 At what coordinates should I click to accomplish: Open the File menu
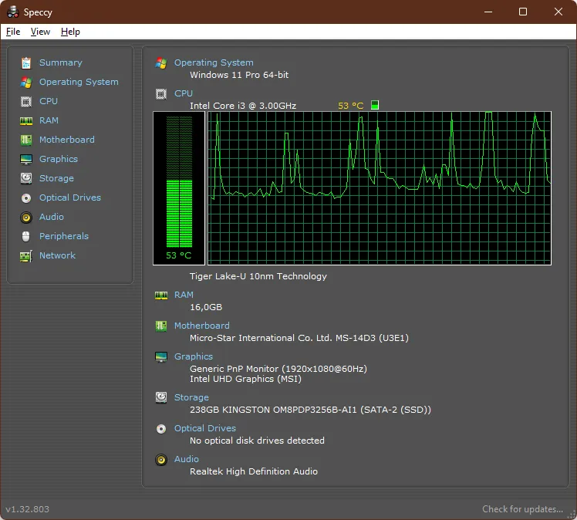(x=13, y=32)
